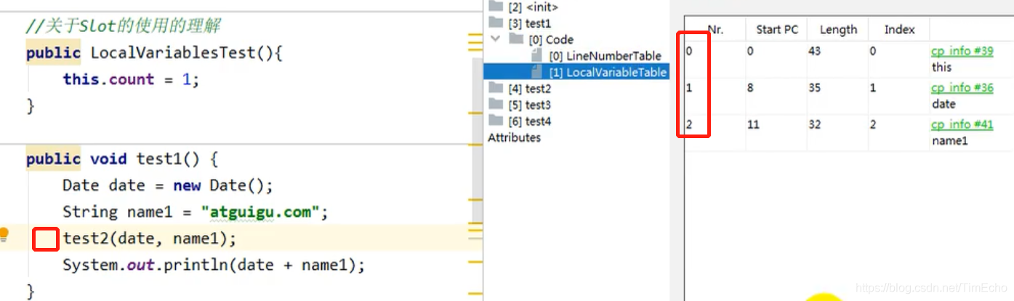Follow the cp_info #36 link
1014x301 pixels.
pos(962,87)
